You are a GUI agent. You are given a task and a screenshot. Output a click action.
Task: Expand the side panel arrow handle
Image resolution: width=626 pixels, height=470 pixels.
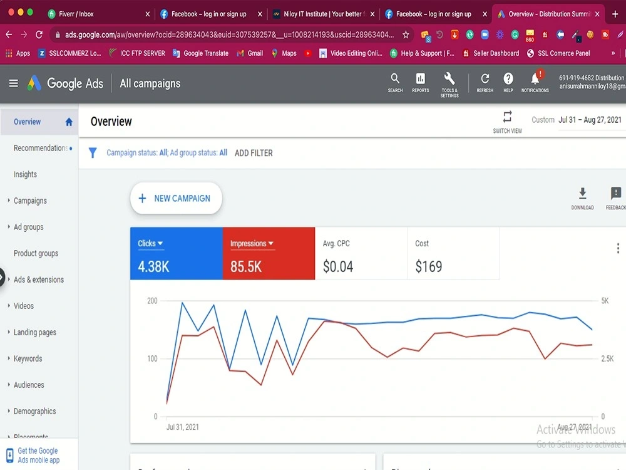tap(2, 277)
